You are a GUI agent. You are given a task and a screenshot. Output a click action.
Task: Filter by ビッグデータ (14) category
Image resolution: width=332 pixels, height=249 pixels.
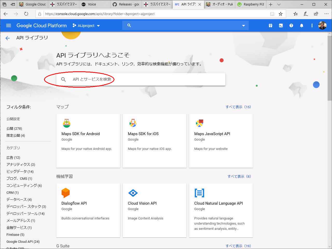coord(20,172)
